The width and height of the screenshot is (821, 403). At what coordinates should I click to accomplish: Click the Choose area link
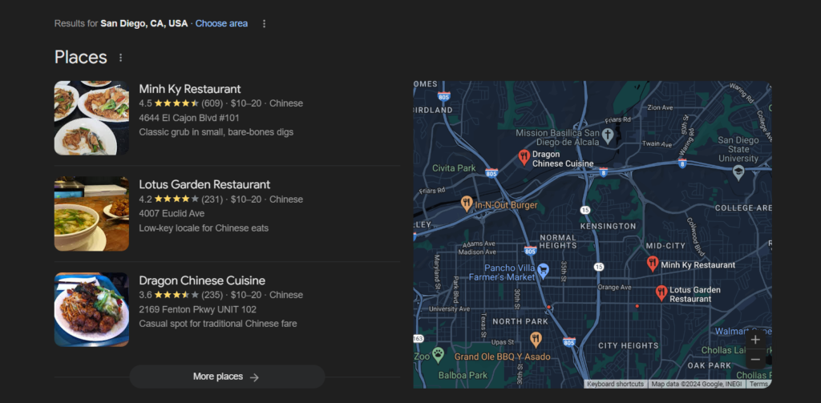pos(221,23)
